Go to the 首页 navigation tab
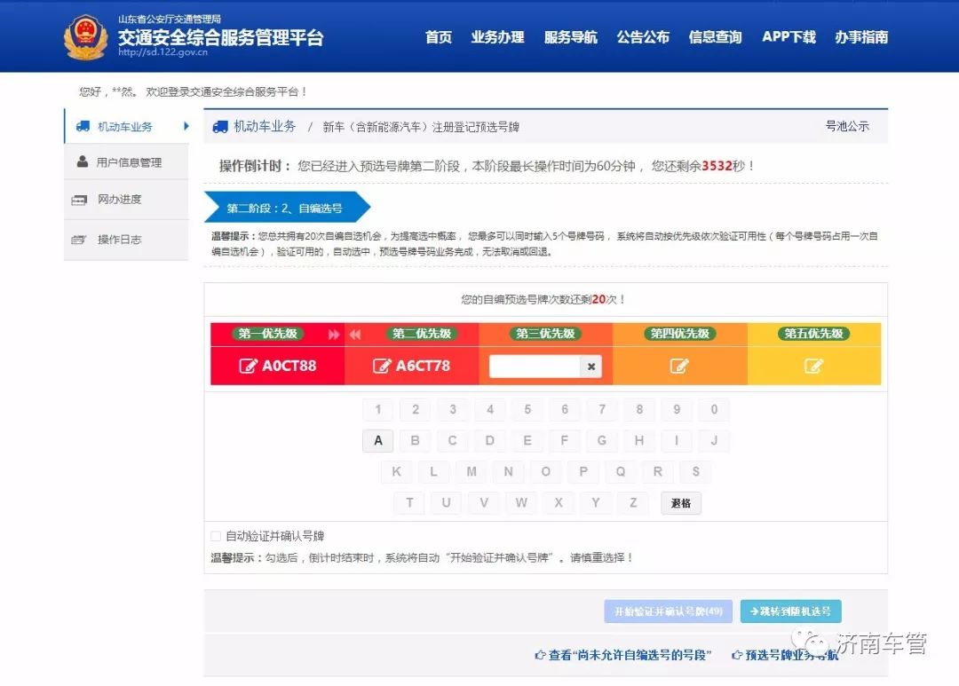 pos(438,37)
